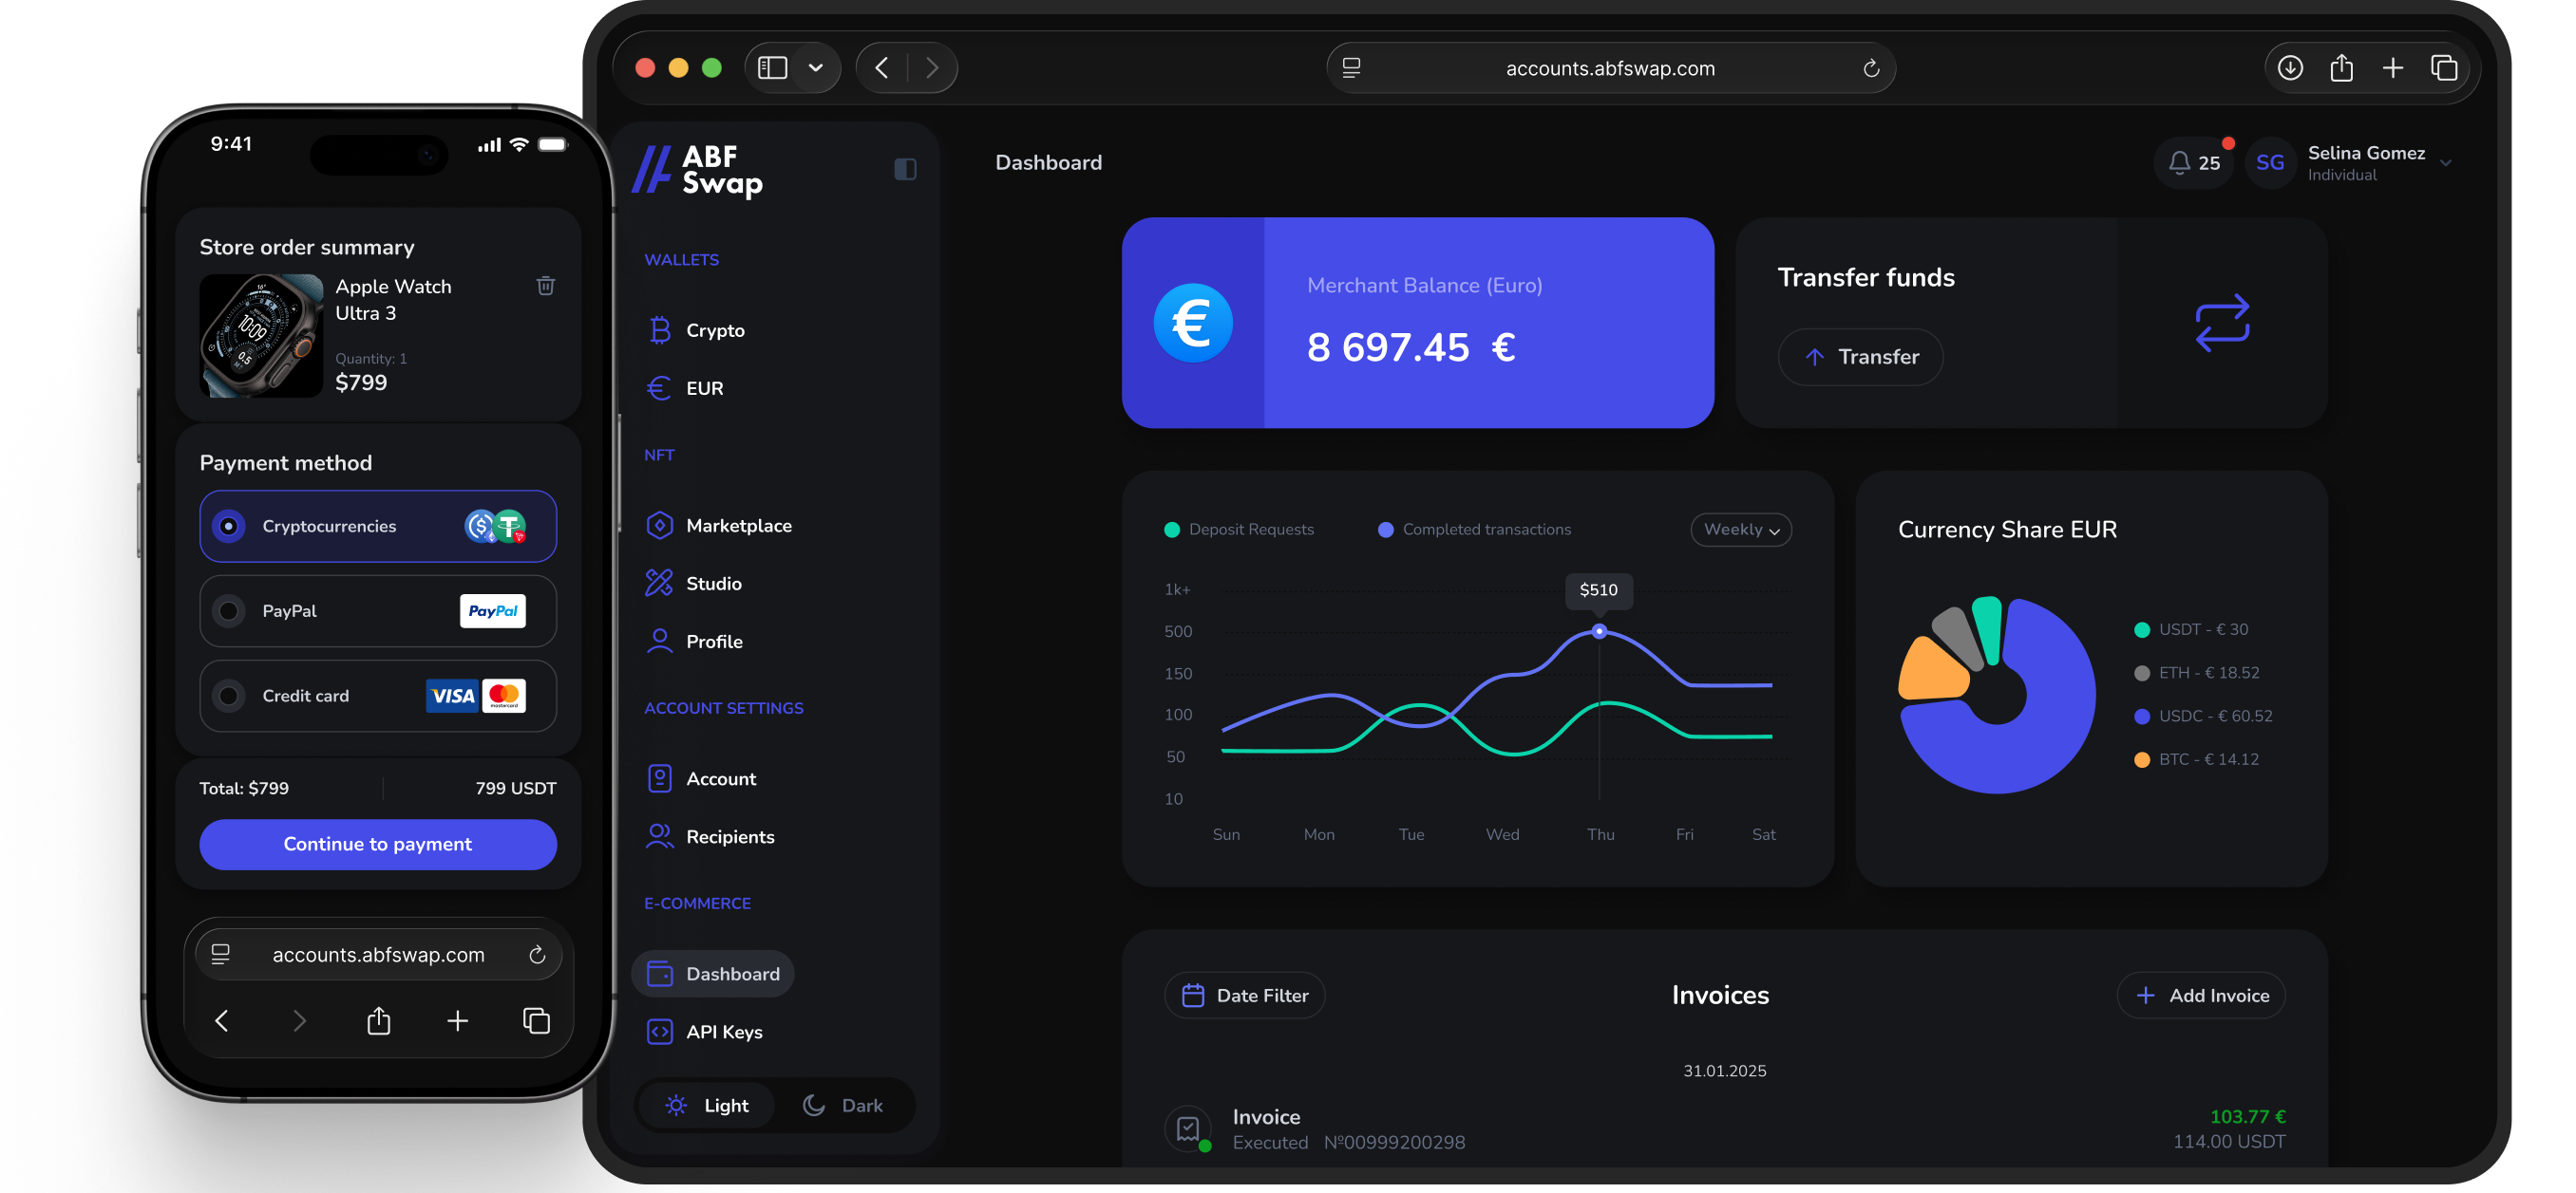Toggle Deposit Requests series in the chart legend
Screen dimensions: 2576x1193
click(1239, 530)
